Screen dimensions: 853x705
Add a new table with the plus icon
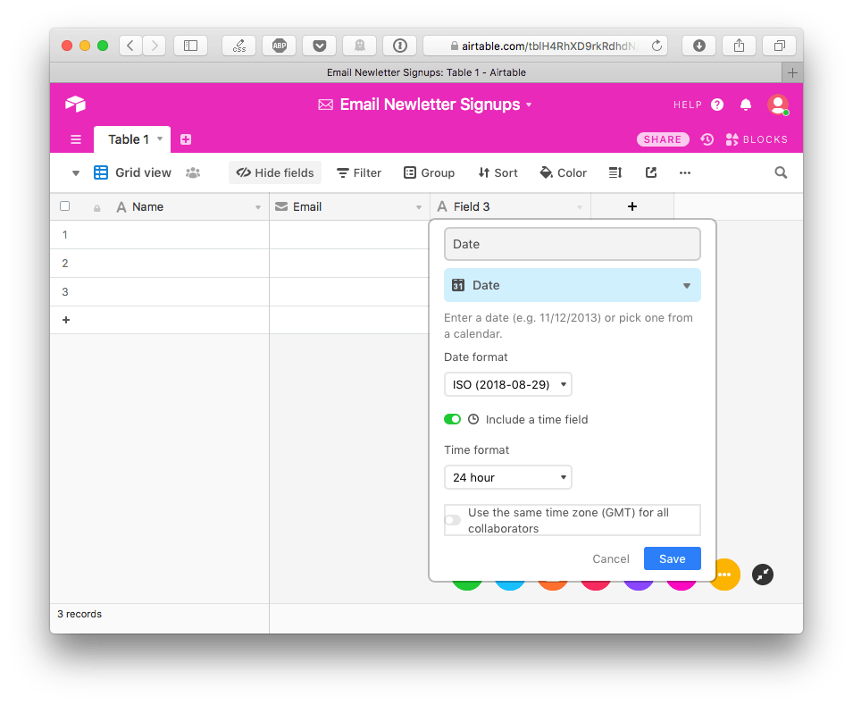tap(186, 139)
